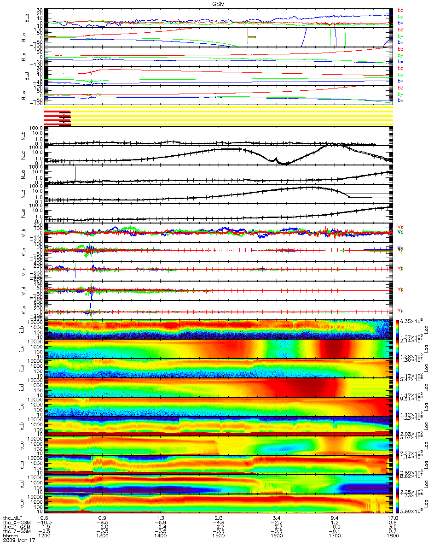Click the 6.35×10^5 colorbar maximum label
This screenshot has width=428, height=553.
click(412, 321)
